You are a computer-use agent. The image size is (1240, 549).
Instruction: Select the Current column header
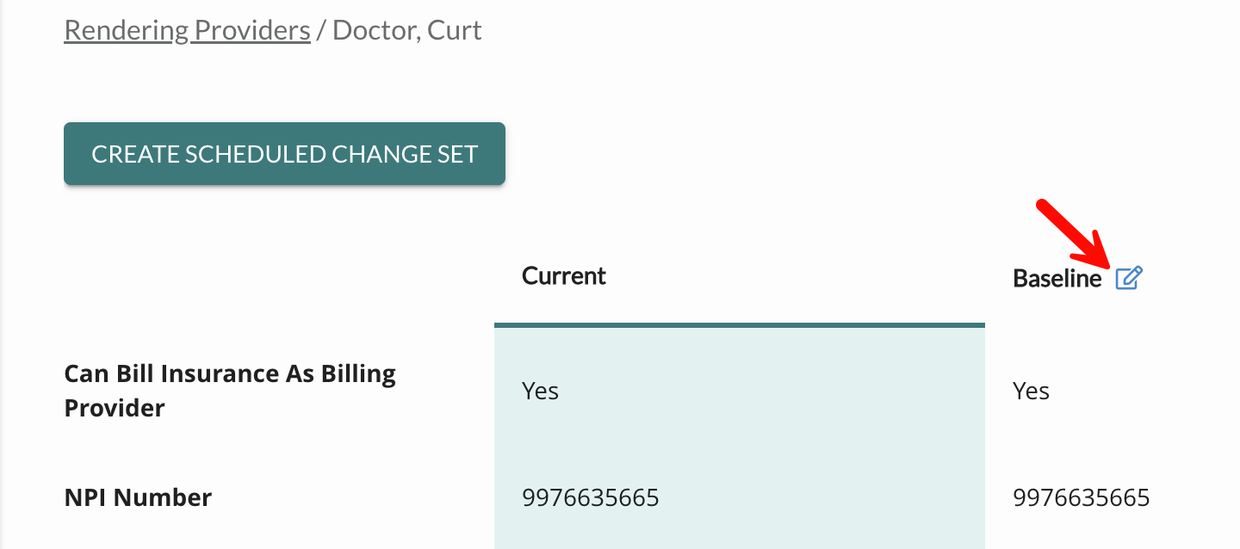click(563, 275)
